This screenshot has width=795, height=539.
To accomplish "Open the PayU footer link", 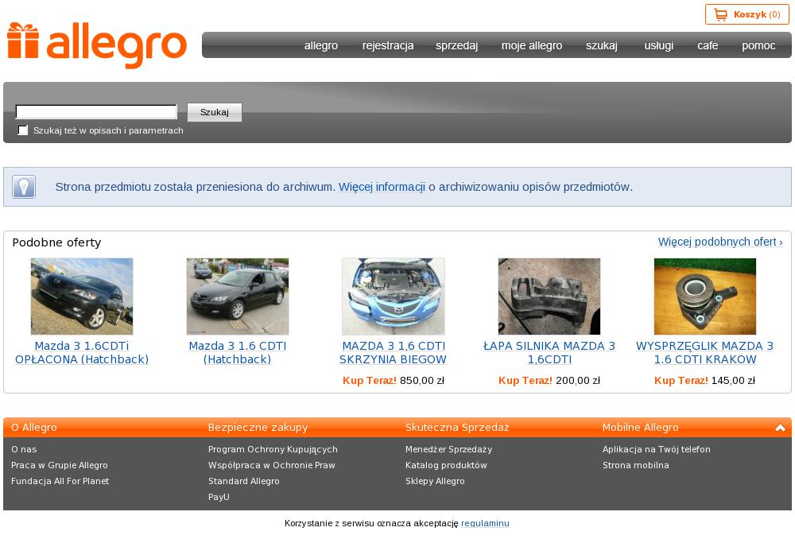I will click(x=219, y=497).
